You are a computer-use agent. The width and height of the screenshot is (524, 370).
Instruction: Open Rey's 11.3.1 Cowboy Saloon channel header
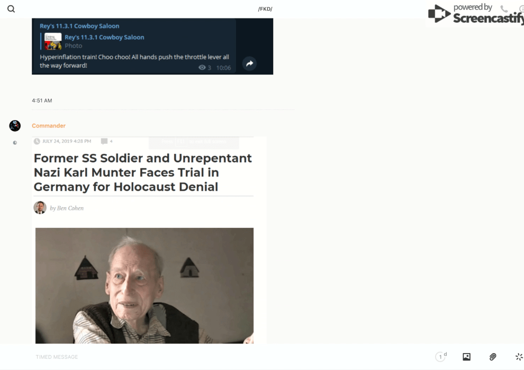tap(79, 26)
